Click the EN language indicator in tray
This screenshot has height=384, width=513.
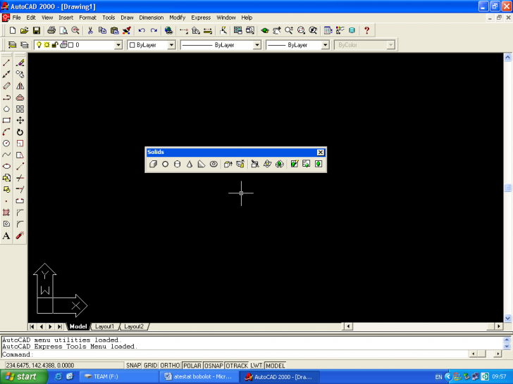[438, 377]
